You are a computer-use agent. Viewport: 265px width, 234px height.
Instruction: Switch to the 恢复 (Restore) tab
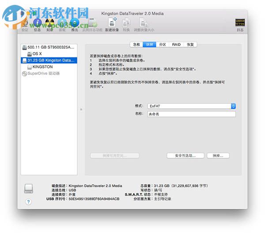pyautogui.click(x=190, y=45)
